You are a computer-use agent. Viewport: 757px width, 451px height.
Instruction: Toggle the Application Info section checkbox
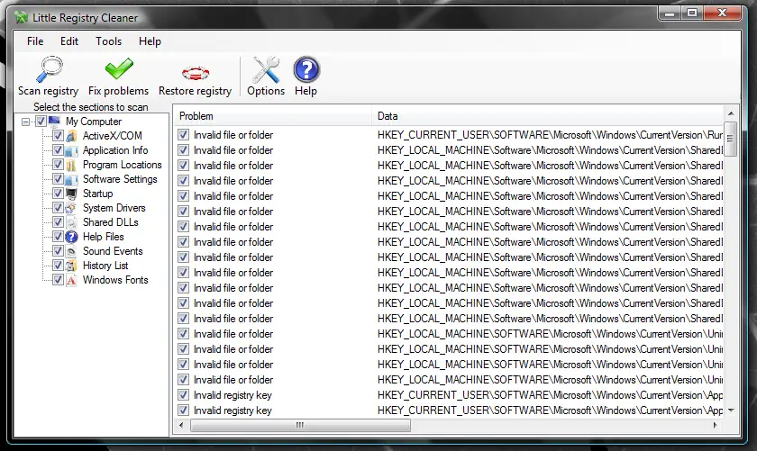coord(58,150)
